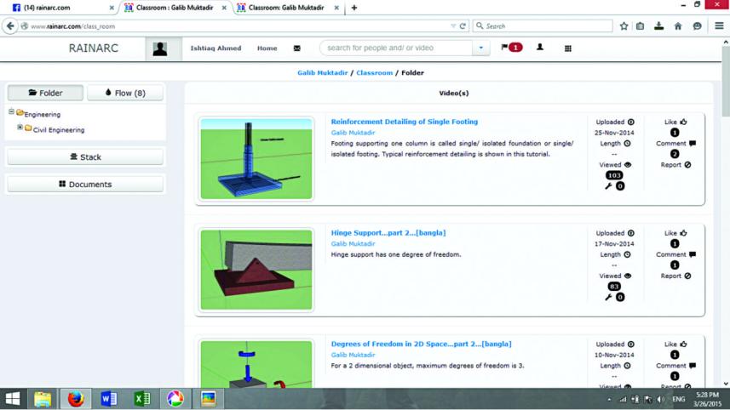Click the Classroom breadcrumb link
The image size is (730, 410).
point(374,73)
